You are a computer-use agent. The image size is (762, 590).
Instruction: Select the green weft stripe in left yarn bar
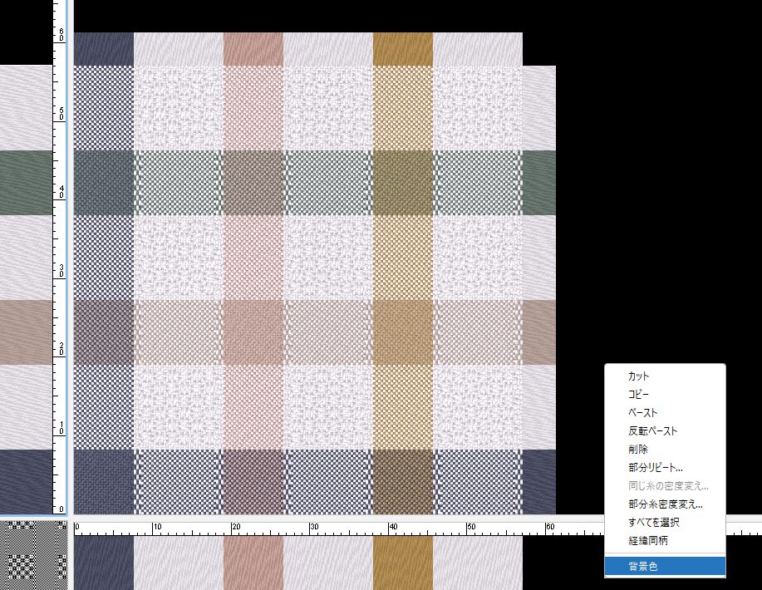(27, 182)
